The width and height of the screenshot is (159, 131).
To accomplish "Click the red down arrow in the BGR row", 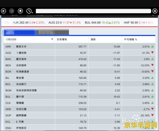I will tap(152, 72).
